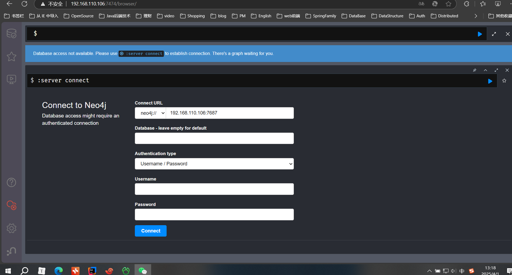Open the English bookmark folder
This screenshot has height=275, width=512.
(261, 16)
